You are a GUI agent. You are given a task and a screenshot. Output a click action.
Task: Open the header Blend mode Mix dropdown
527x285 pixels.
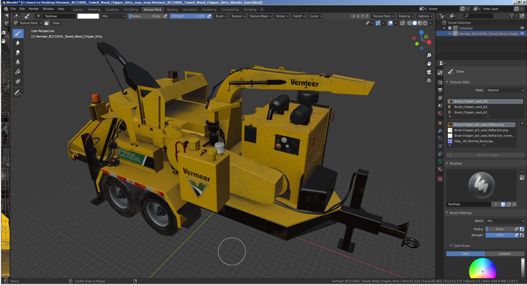click(114, 16)
